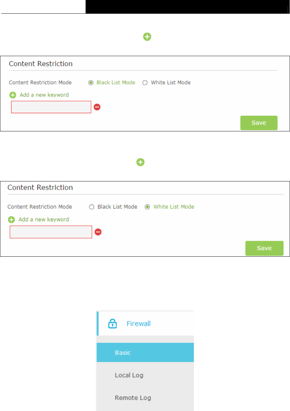The height and width of the screenshot is (411, 290).
Task: Remove keyword with red minus icon in whitelist panel
Action: point(98,232)
